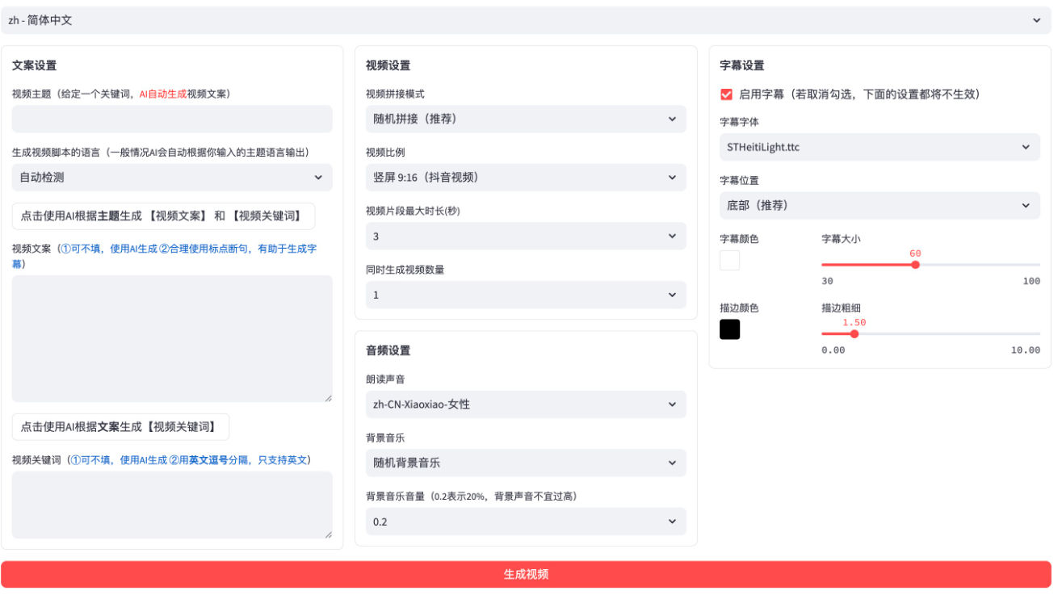
Task: Click the 视频主题 keyword input field
Action: 172,119
